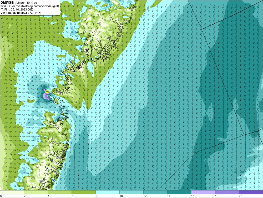Click the scale label '20'

(241, 196)
